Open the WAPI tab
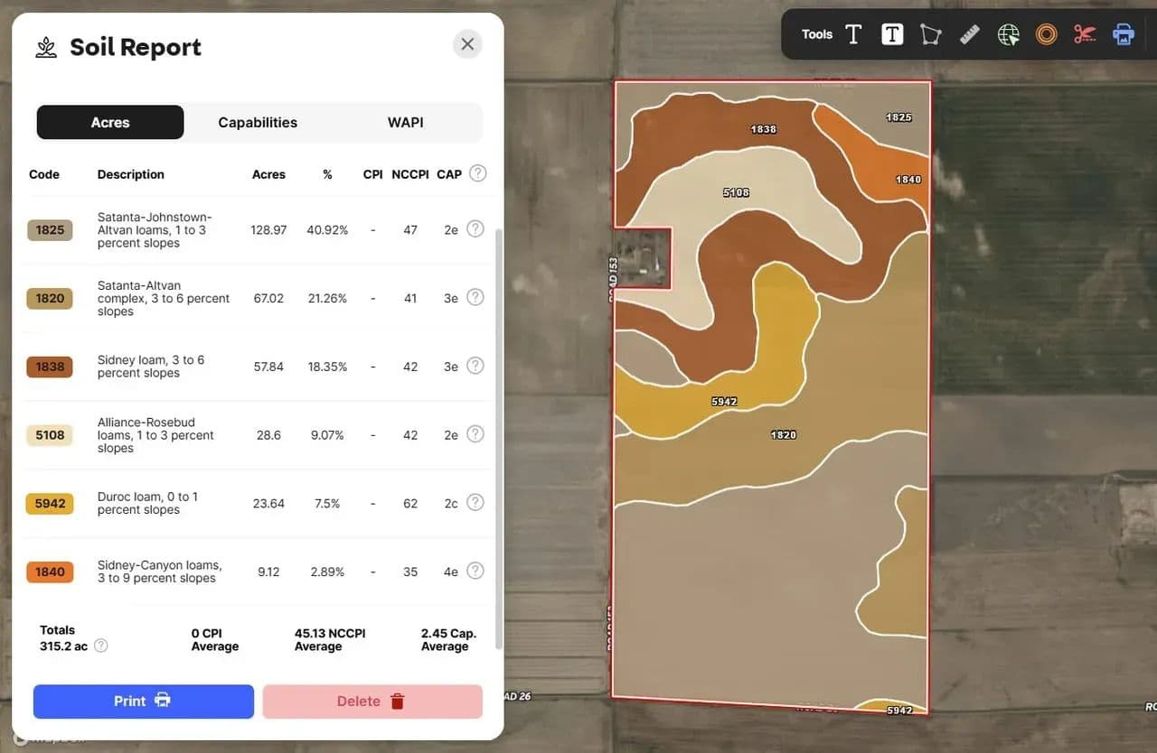Screen dimensions: 1157x753 [405, 123]
